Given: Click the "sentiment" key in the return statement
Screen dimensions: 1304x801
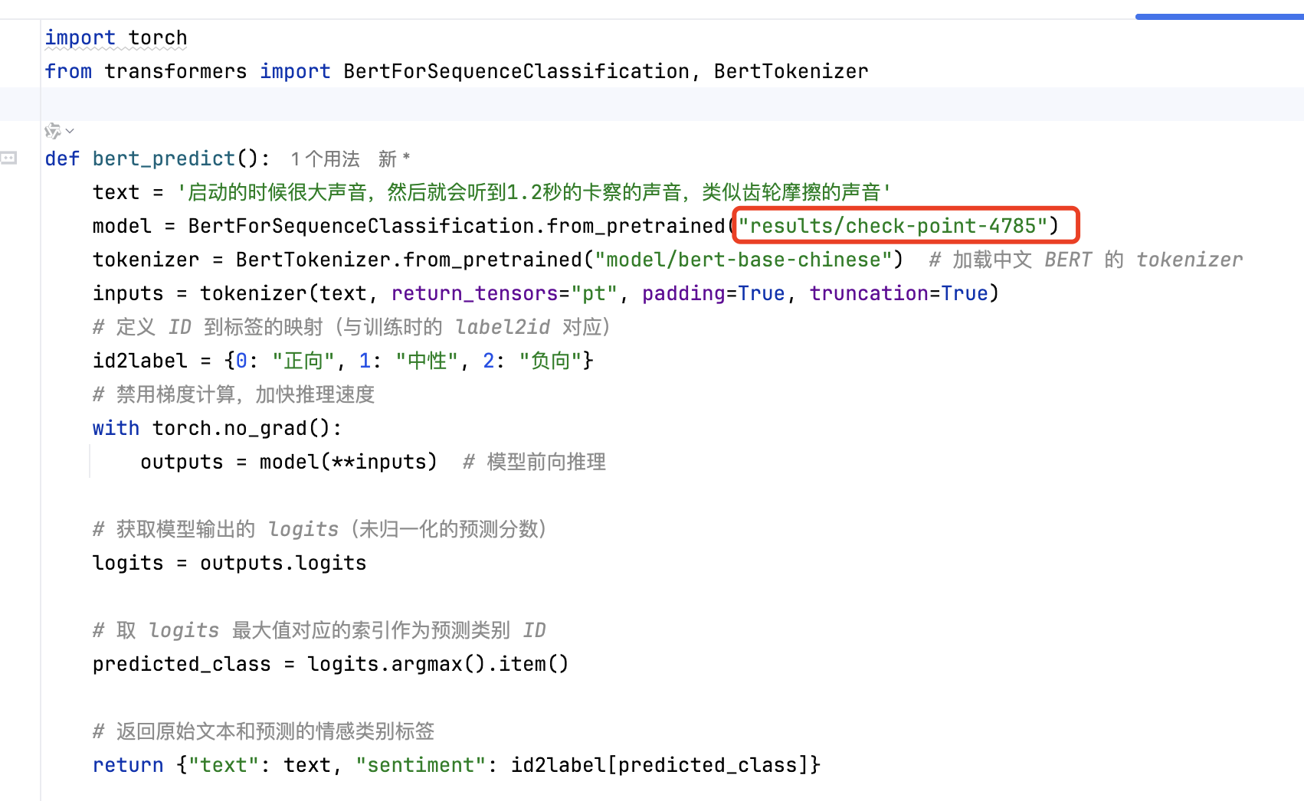Looking at the screenshot, I should click(421, 765).
